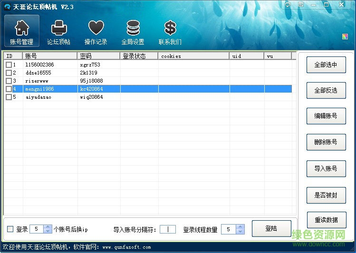Click the cookies column header
Image resolution: width=356 pixels, height=253 pixels.
193,56
